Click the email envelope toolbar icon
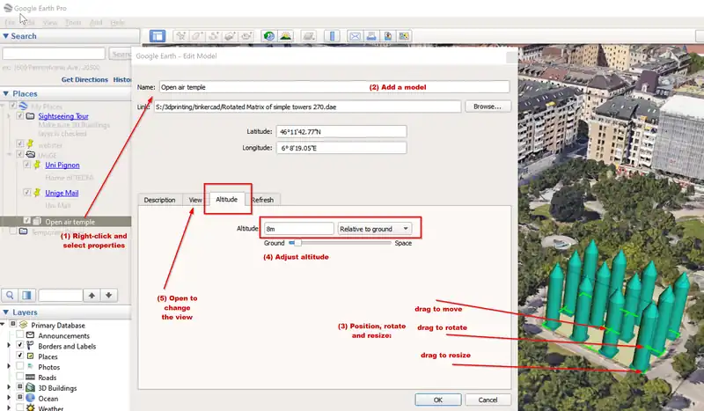Viewport: 704px width, 411px height. click(x=356, y=36)
